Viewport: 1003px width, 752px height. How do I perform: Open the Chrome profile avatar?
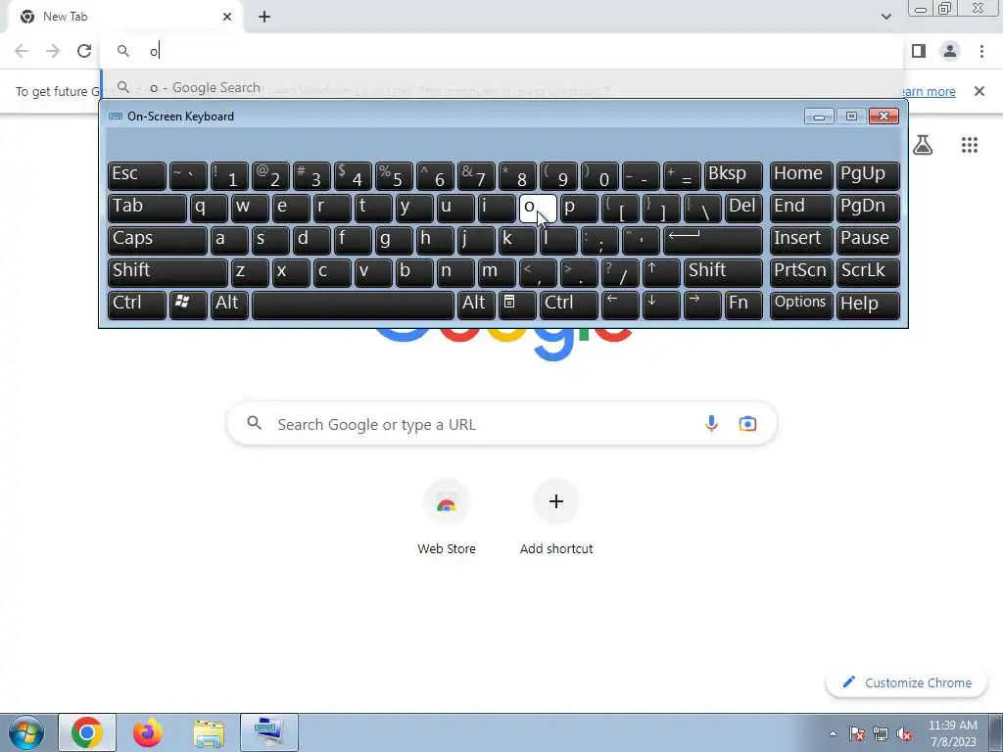950,51
